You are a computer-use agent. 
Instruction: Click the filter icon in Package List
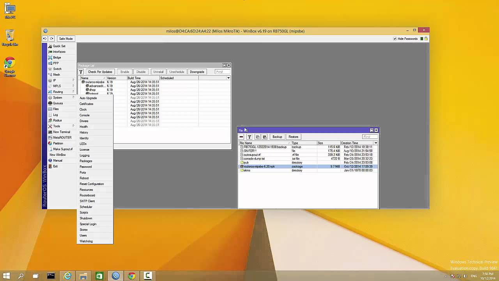point(81,72)
